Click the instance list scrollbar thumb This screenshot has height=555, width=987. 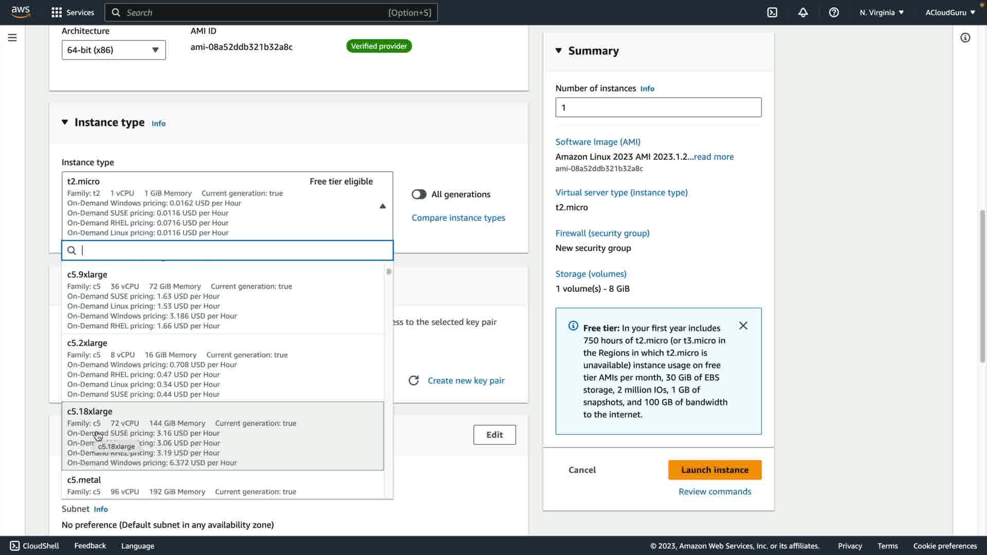coord(389,271)
